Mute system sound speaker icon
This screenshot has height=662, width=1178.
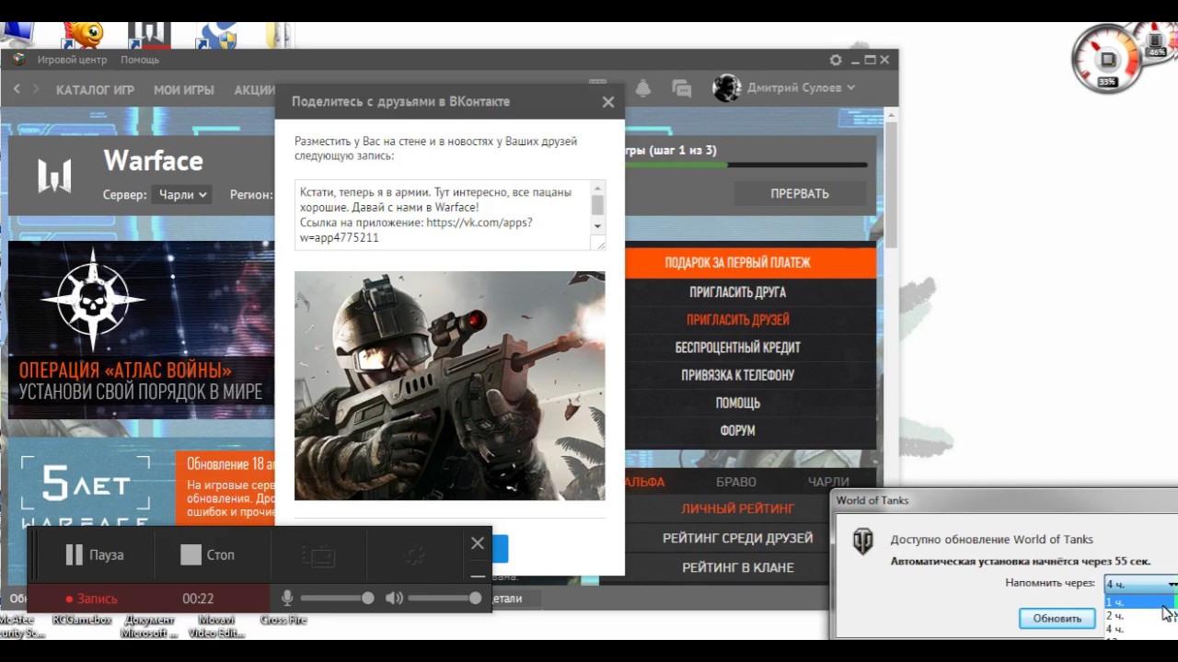394,599
